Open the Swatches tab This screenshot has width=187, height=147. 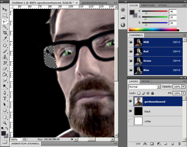(x=148, y=5)
